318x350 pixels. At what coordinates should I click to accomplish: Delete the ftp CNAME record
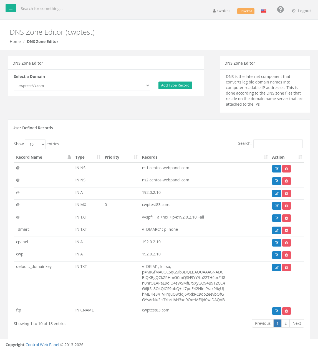point(286,311)
